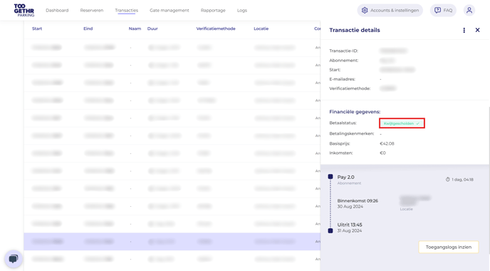The height and width of the screenshot is (271, 490).
Task: Select the Transacties tab
Action: pos(126,10)
